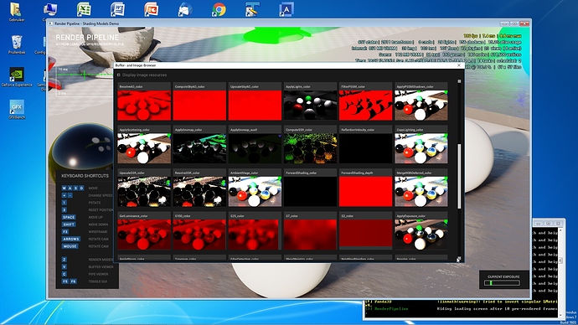Click the Current Exposure indicator bar
578x325 pixels.
point(502,283)
